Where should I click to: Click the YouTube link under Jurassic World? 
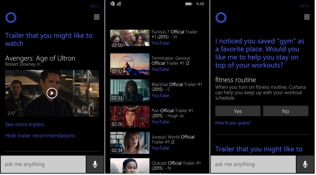[160, 148]
